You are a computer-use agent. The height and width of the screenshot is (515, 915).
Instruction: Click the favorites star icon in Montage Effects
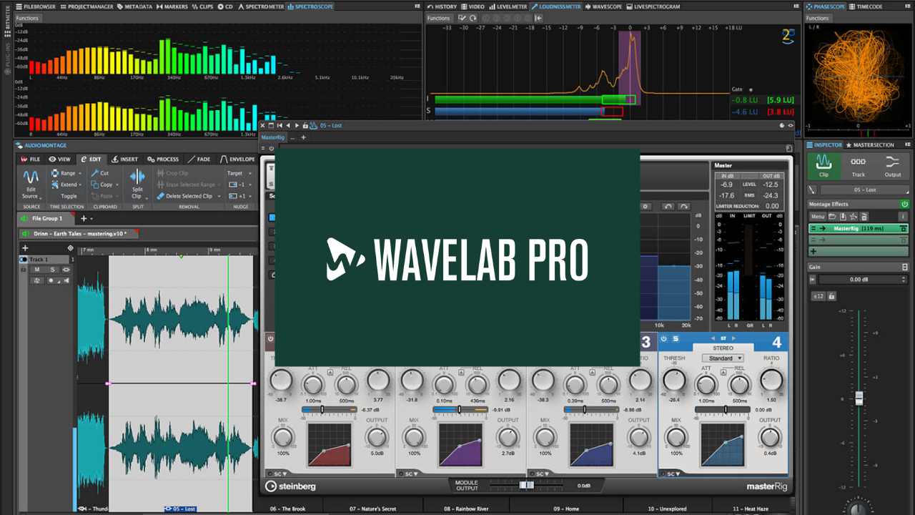click(x=854, y=217)
